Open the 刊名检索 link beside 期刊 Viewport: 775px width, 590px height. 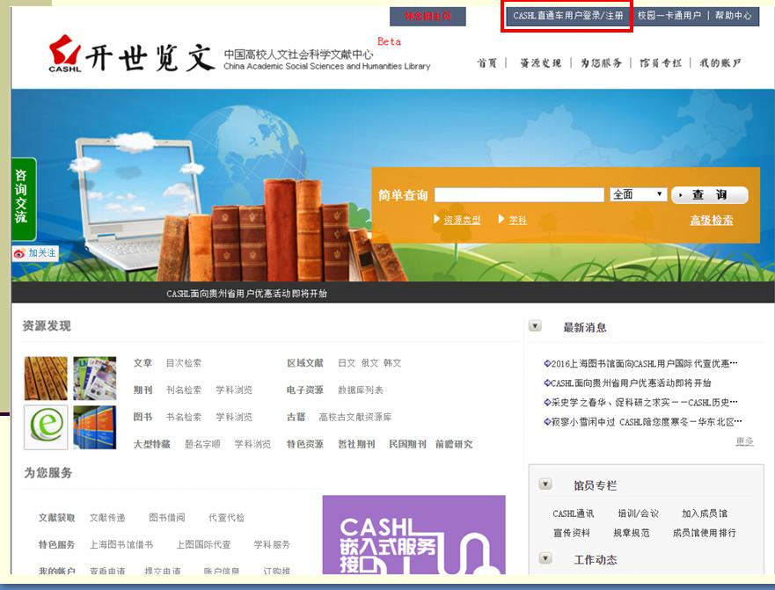(x=183, y=390)
